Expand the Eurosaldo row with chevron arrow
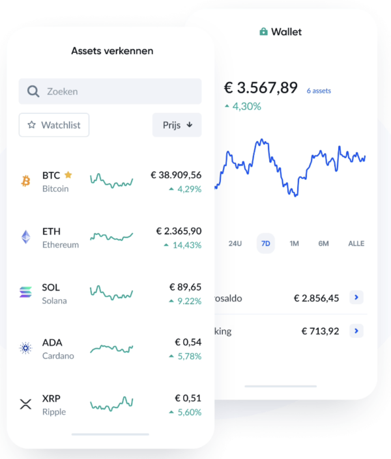 pyautogui.click(x=356, y=298)
